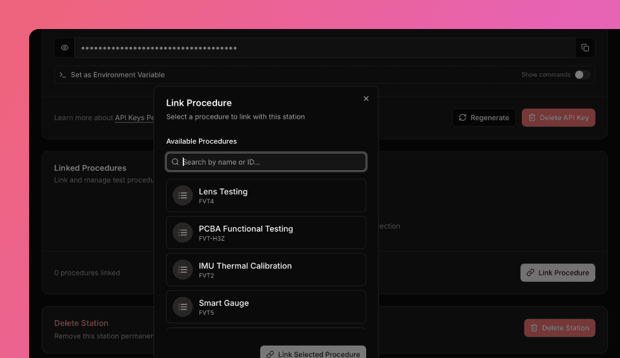Click the Delete Station button
The width and height of the screenshot is (620, 358).
tap(559, 328)
